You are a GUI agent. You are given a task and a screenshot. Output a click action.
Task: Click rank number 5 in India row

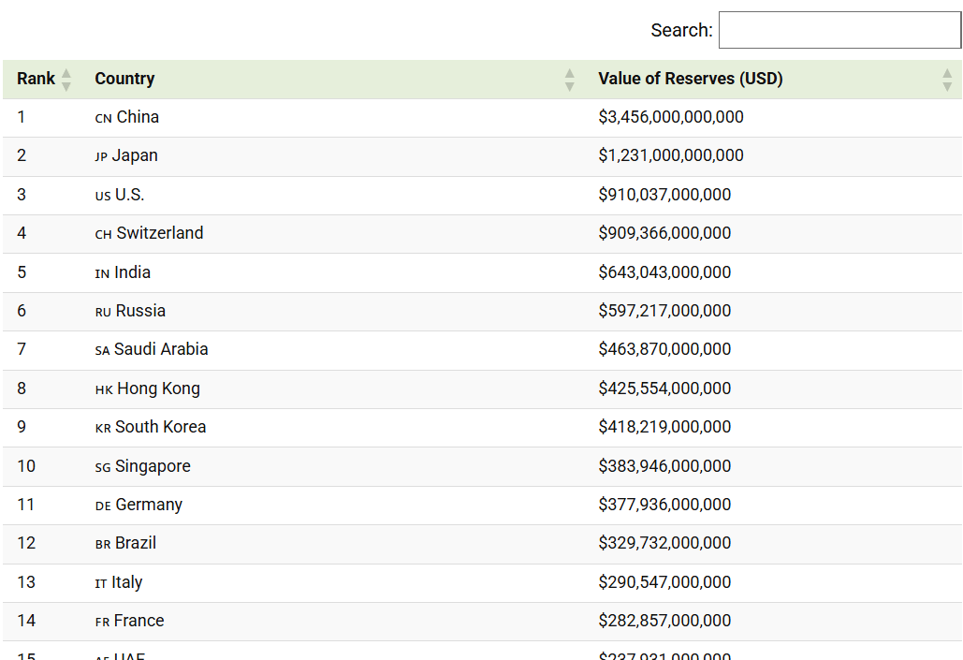coord(22,272)
